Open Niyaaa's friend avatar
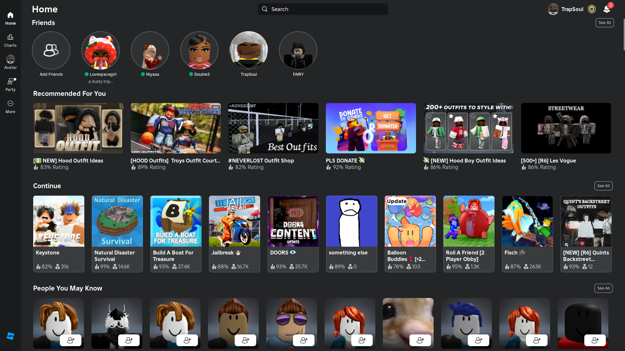 [x=150, y=50]
